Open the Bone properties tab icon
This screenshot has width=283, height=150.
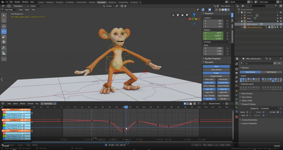coord(237,108)
